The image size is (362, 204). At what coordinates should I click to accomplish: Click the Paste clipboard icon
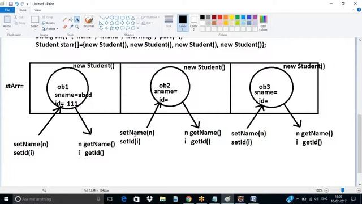tap(7, 19)
